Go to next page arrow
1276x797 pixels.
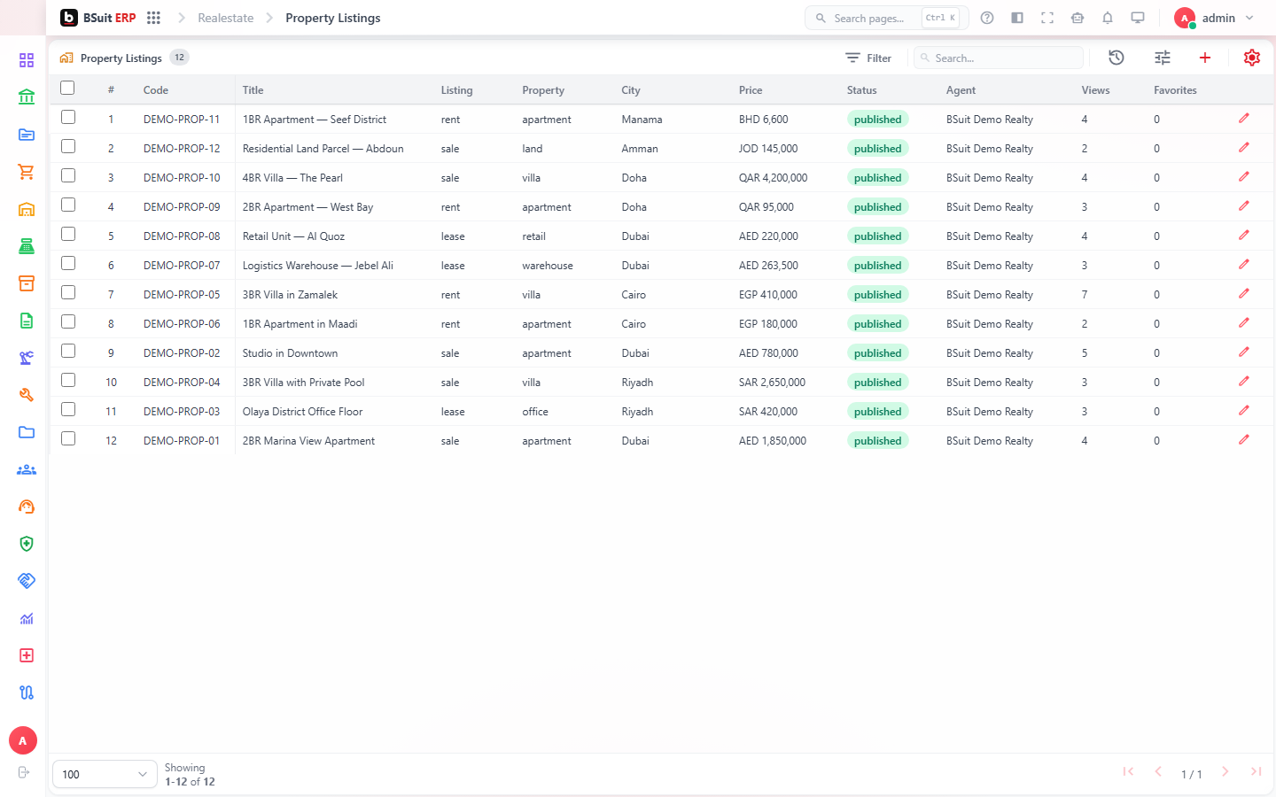click(x=1225, y=772)
